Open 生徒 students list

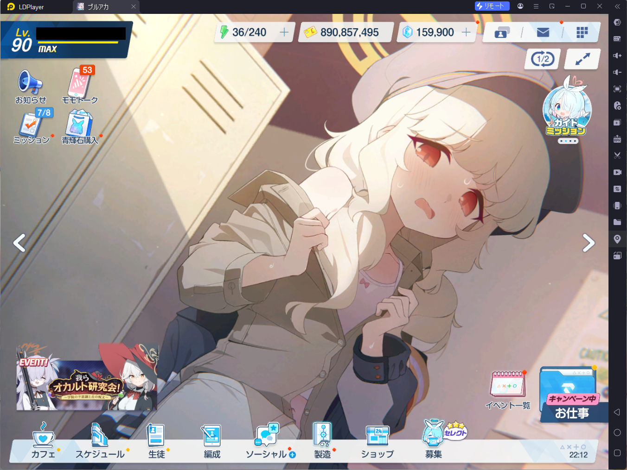click(156, 440)
